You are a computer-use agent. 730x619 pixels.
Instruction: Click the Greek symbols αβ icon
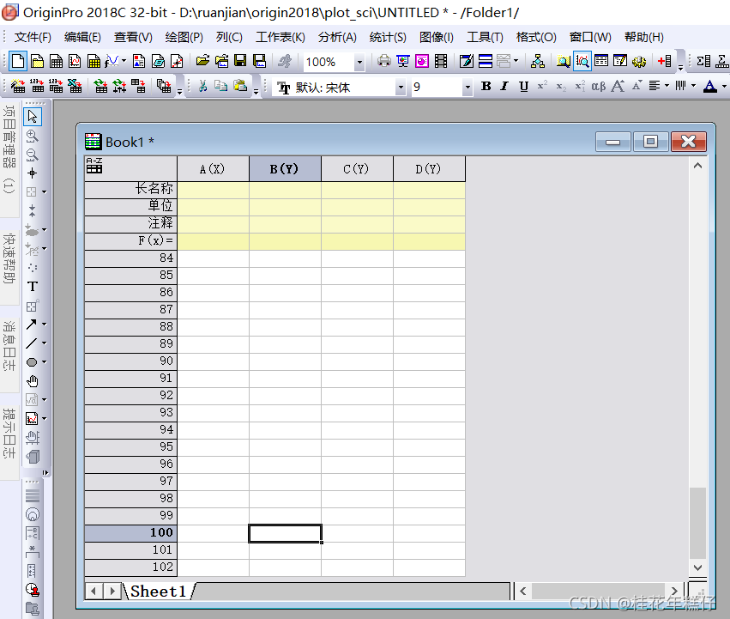(x=598, y=86)
